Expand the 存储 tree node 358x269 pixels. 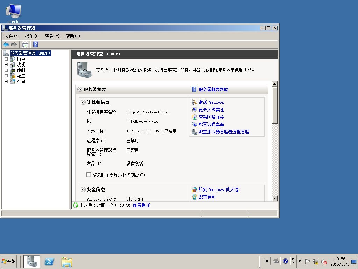[6, 81]
